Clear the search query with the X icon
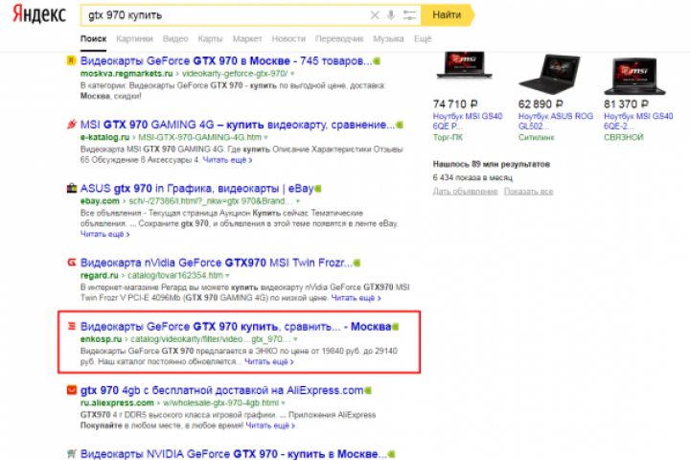 coord(375,15)
